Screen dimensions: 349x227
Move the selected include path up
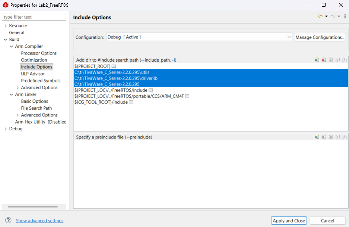(337, 60)
